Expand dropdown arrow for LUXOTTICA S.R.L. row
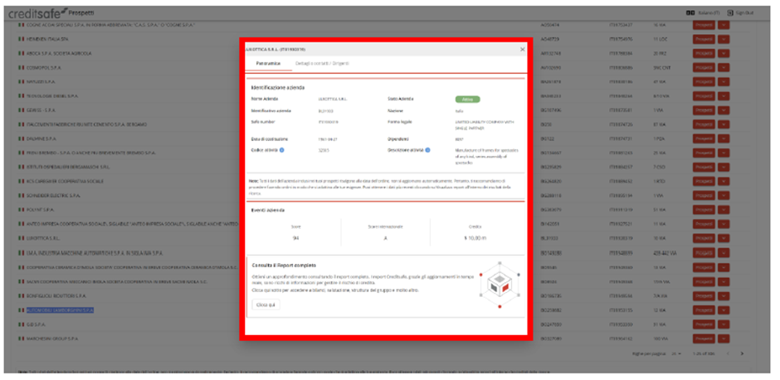The height and width of the screenshot is (380, 780). 724,238
